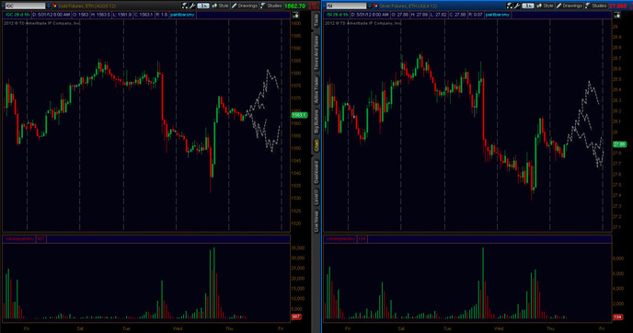Screen dimensions: 633x333
Task: Click the wrench settings icon on Gold chart
Action: [192, 6]
